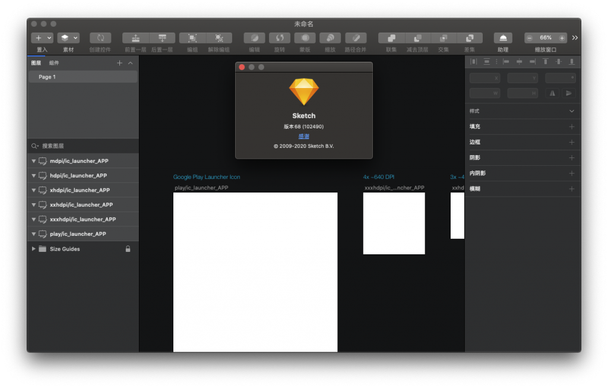Click the Intersect (交集) boolean icon
608x388 pixels.
(x=444, y=38)
